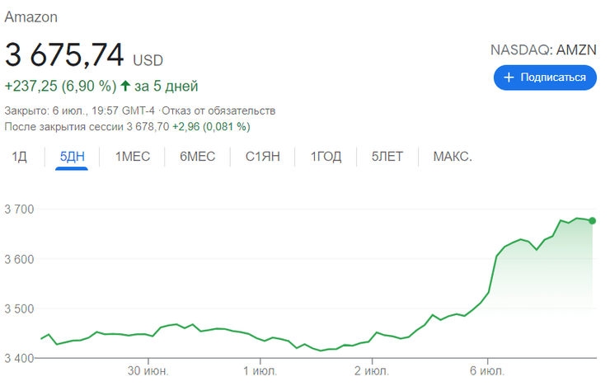
Task: Show the 1ГОД chart tab
Action: coord(326,157)
